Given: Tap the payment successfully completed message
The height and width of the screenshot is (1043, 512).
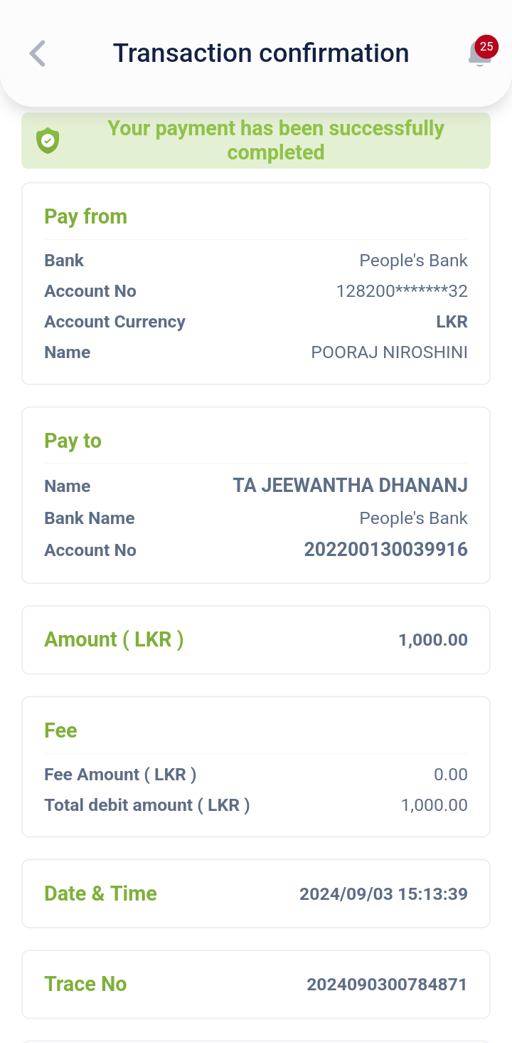Looking at the screenshot, I should 276,140.
